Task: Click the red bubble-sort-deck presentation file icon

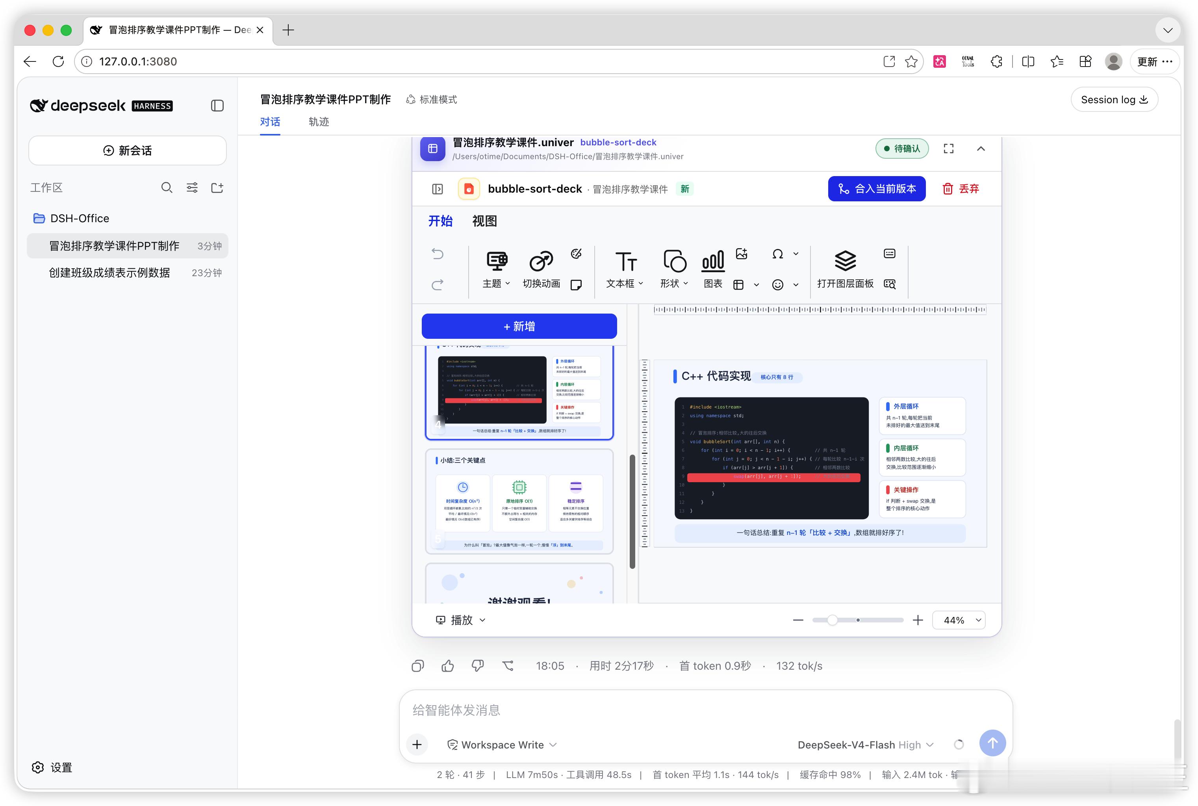Action: 469,189
